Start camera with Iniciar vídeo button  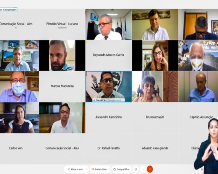pos(99,169)
